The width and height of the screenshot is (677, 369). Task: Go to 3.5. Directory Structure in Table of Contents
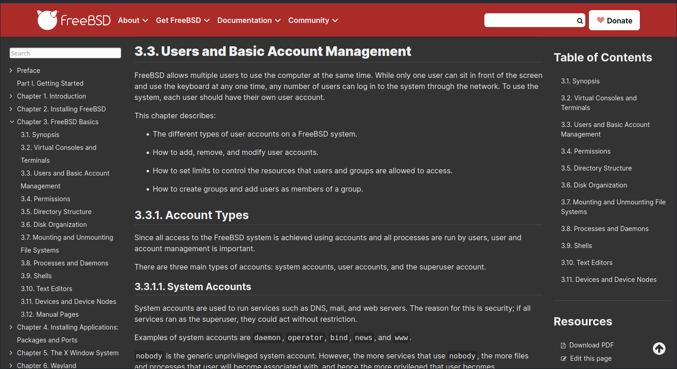click(x=596, y=168)
